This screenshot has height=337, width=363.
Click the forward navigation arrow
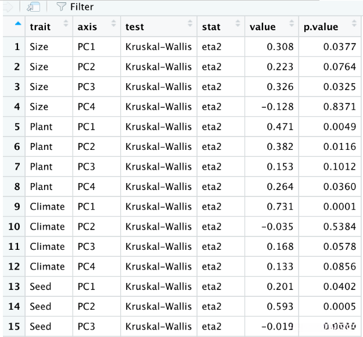[x=7, y=7]
